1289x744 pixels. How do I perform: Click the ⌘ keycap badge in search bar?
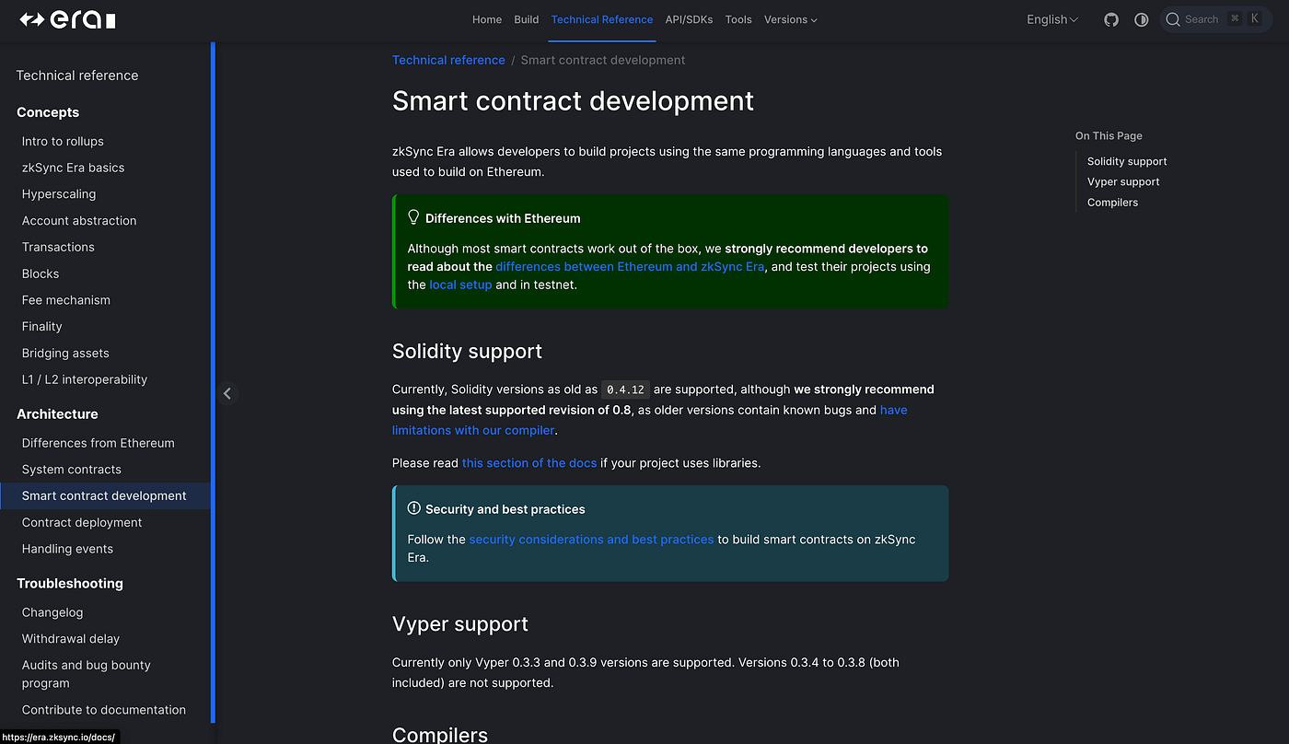pos(1234,18)
